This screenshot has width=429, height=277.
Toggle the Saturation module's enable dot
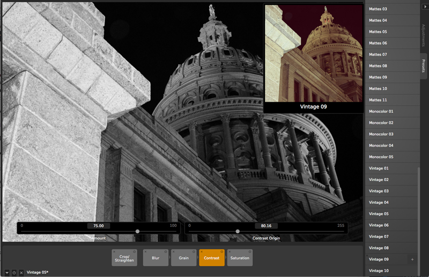point(249,251)
